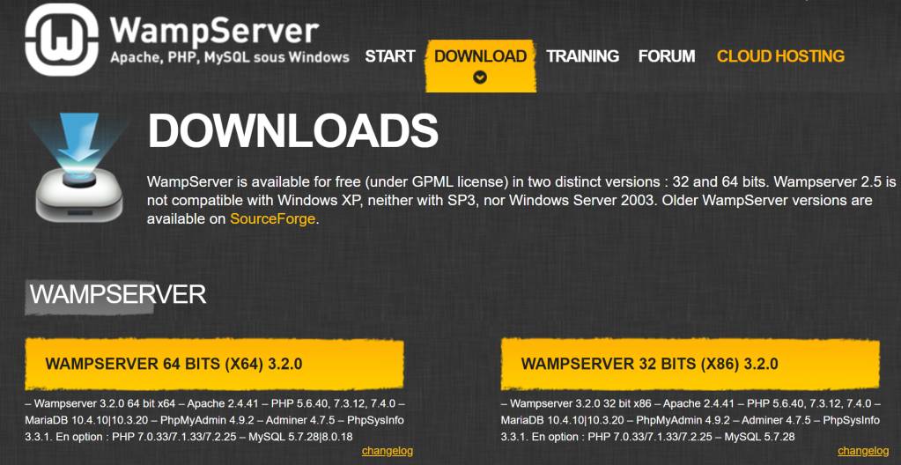Open changelog for the 64-bit version
The image size is (901, 465).
(x=387, y=451)
